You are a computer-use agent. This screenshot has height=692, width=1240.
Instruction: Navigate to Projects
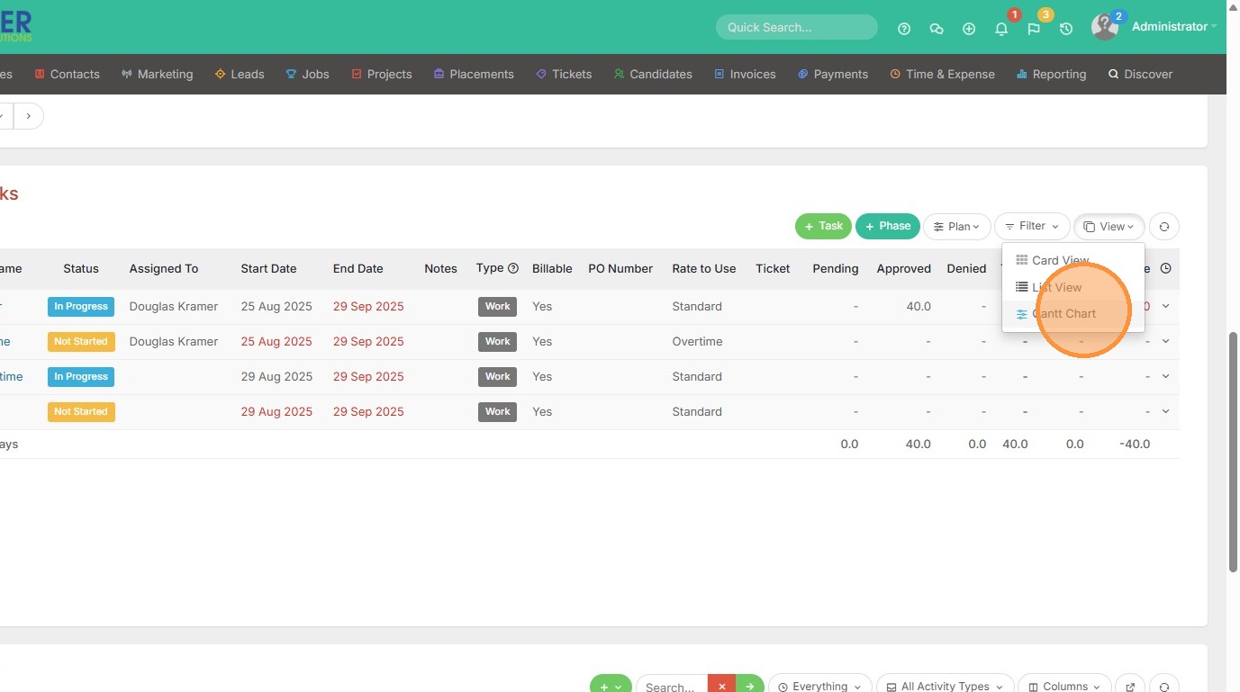tap(382, 74)
